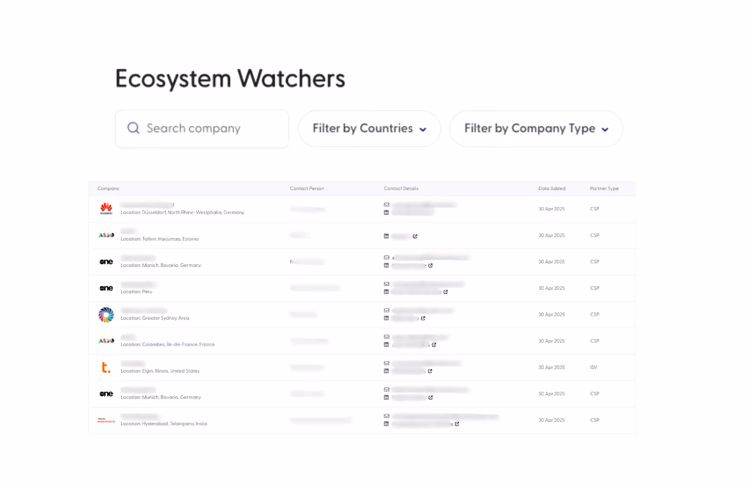
Task: Click the email icon in the Peru row
Action: point(387,284)
